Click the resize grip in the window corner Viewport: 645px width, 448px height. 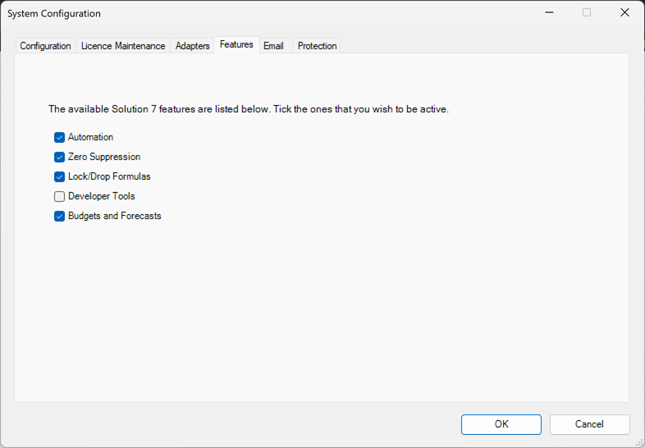(x=638, y=441)
